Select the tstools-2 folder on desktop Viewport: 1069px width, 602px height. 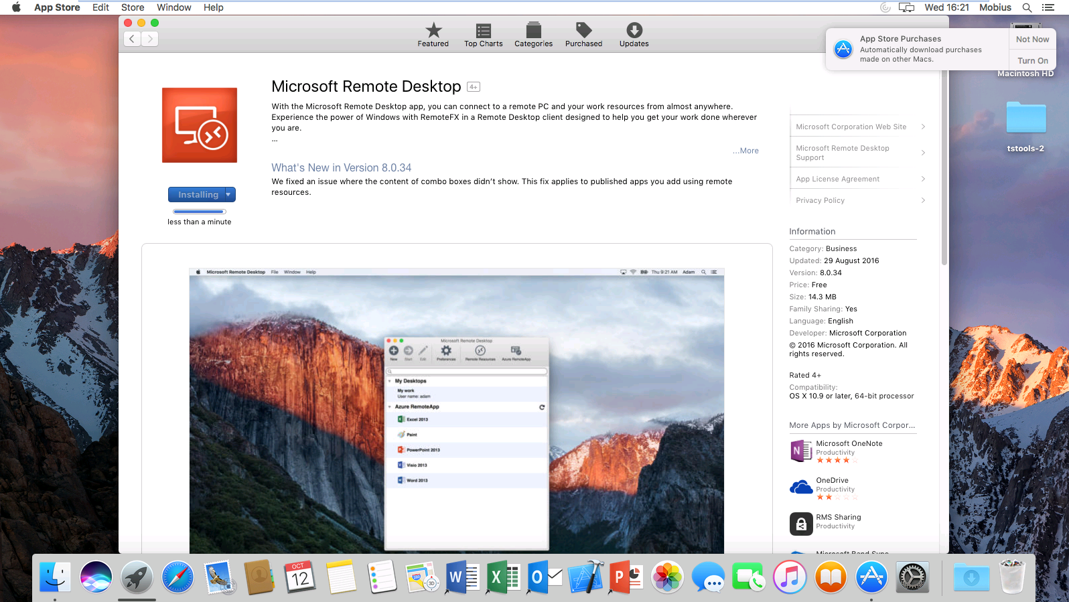tap(1026, 127)
